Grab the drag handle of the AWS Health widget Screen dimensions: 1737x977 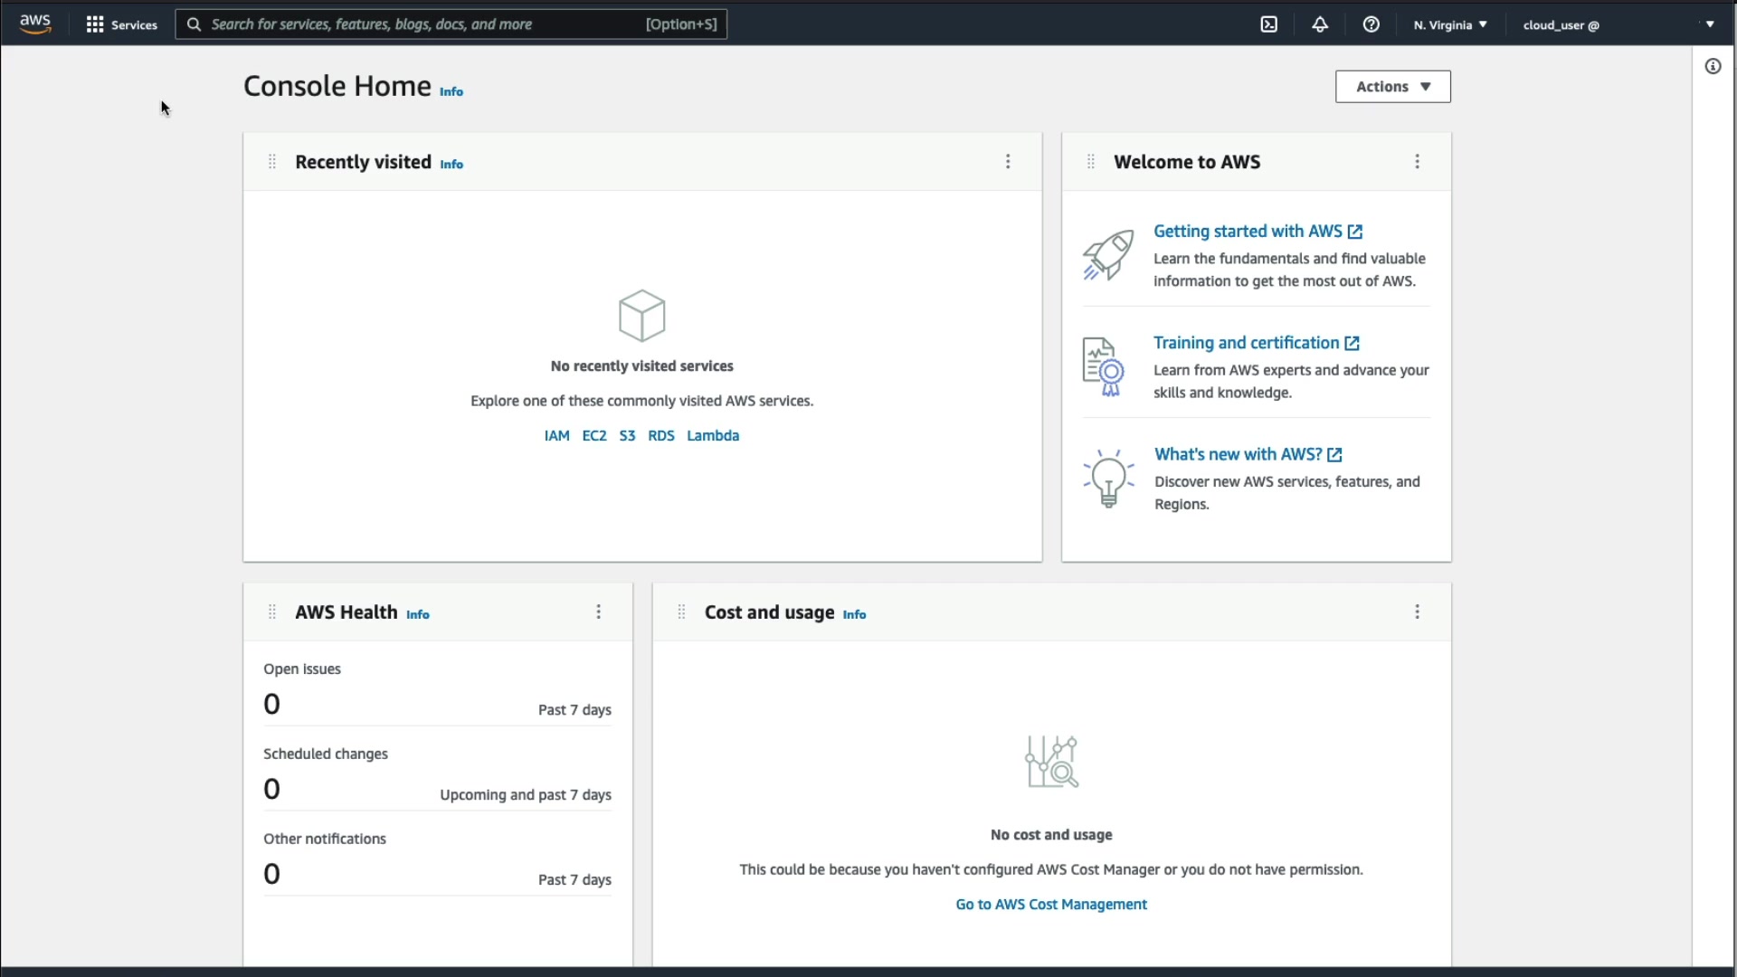tap(271, 612)
